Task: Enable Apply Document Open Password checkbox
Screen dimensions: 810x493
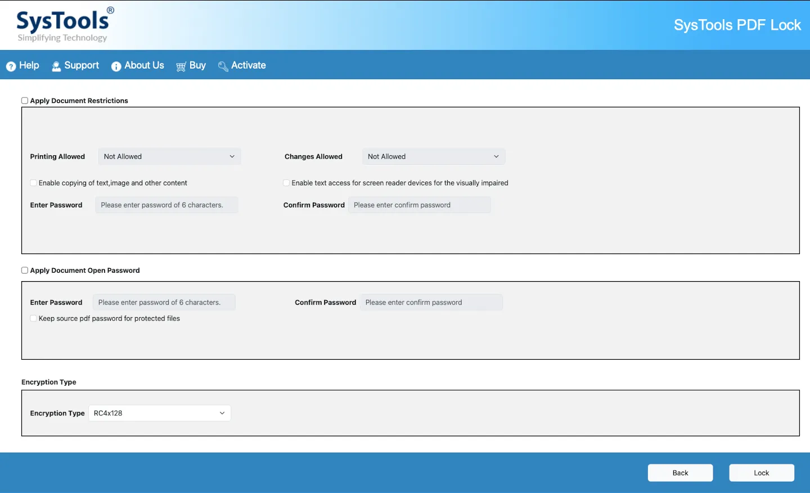Action: (25, 270)
